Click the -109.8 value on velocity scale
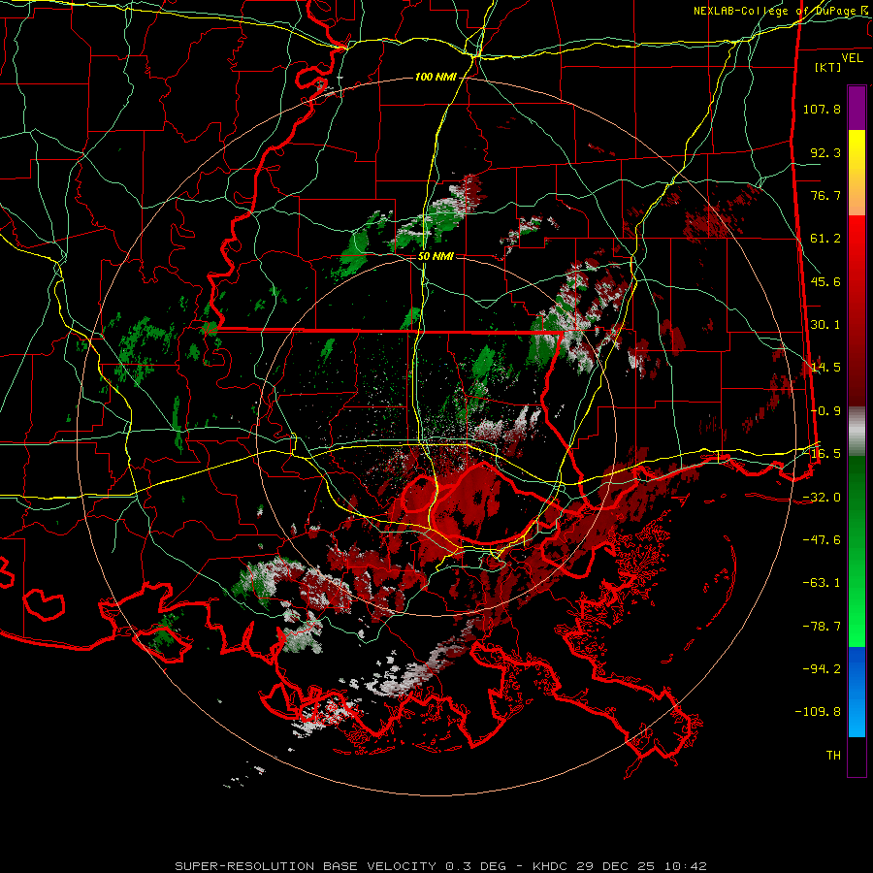Viewport: 873px width, 873px height. tap(819, 712)
